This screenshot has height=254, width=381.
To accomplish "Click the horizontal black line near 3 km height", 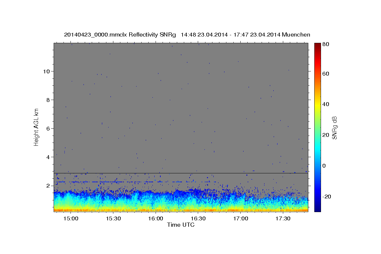I will click(181, 173).
